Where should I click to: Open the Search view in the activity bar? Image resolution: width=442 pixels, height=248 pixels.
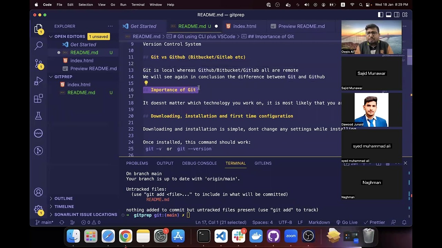[38, 45]
